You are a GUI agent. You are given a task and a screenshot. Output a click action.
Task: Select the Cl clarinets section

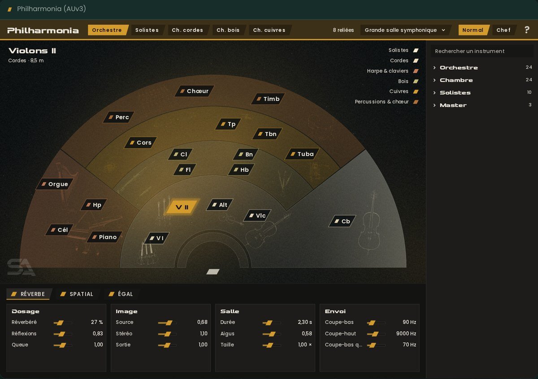pyautogui.click(x=180, y=155)
